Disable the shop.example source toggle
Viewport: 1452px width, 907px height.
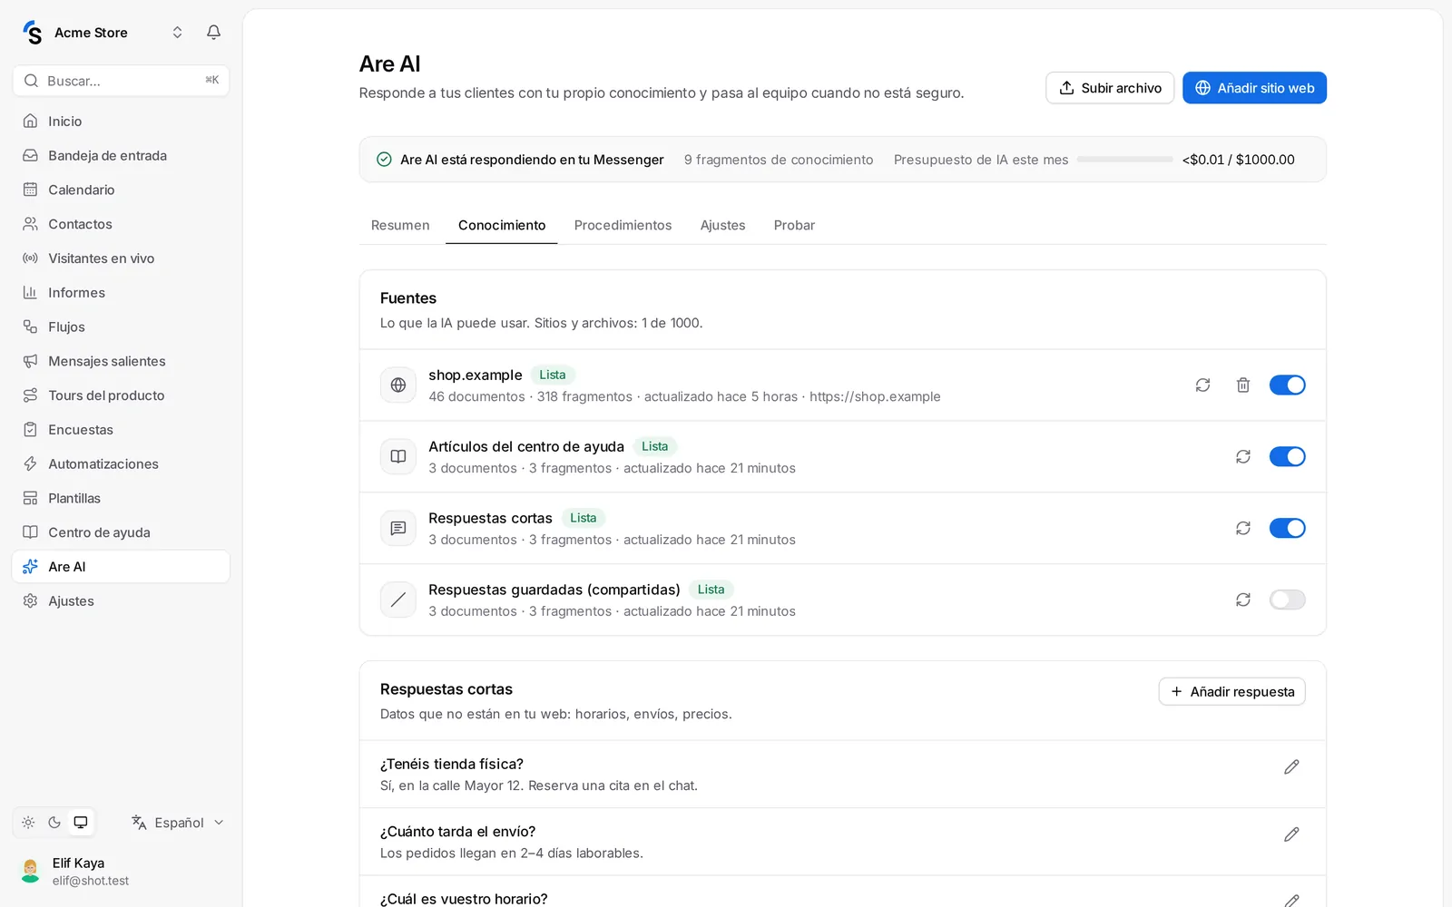[x=1287, y=385]
